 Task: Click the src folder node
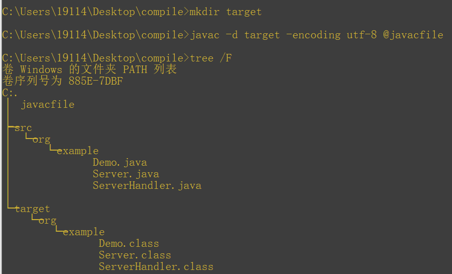point(23,128)
